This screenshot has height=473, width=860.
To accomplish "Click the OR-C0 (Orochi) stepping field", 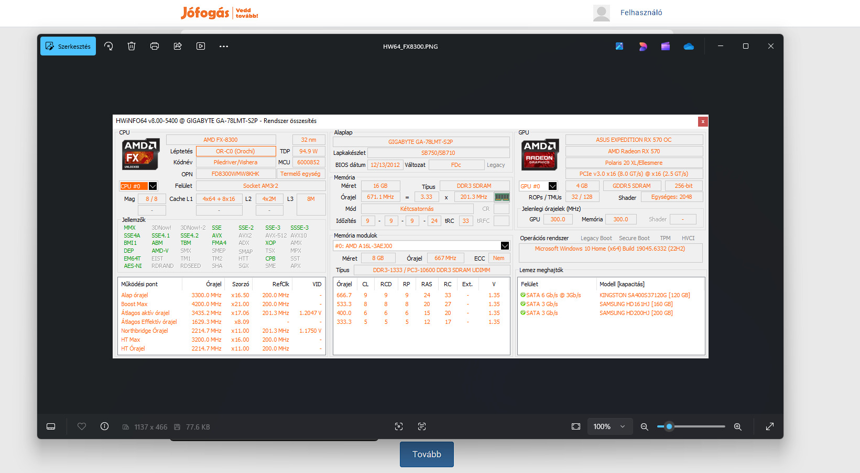I will (236, 151).
